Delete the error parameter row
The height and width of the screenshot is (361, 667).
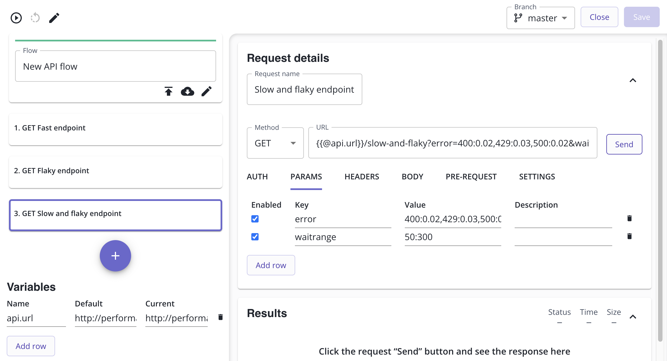(x=629, y=218)
